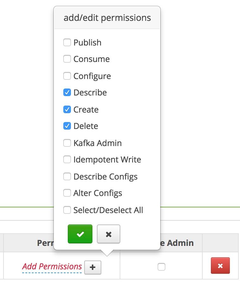This screenshot has width=240, height=282.
Task: Uncheck the Describe permission
Action: (67, 93)
